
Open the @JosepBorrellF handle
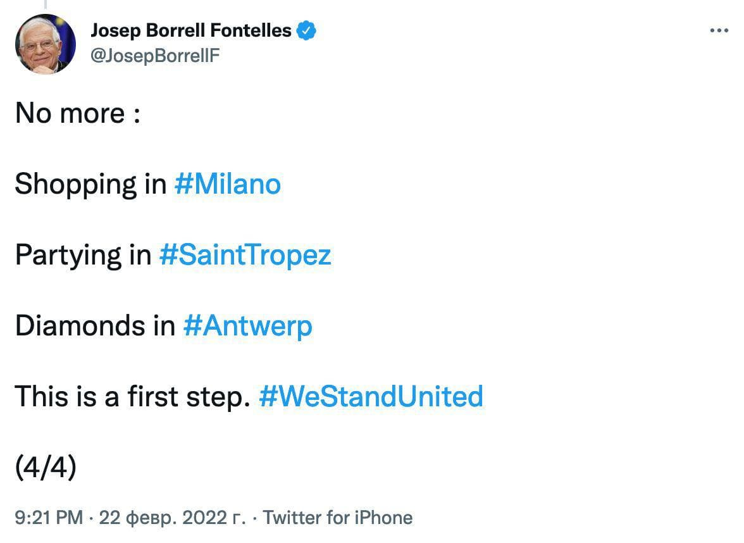tap(155, 56)
